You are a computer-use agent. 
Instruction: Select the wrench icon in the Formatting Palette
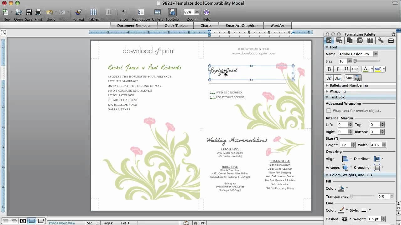(x=380, y=40)
